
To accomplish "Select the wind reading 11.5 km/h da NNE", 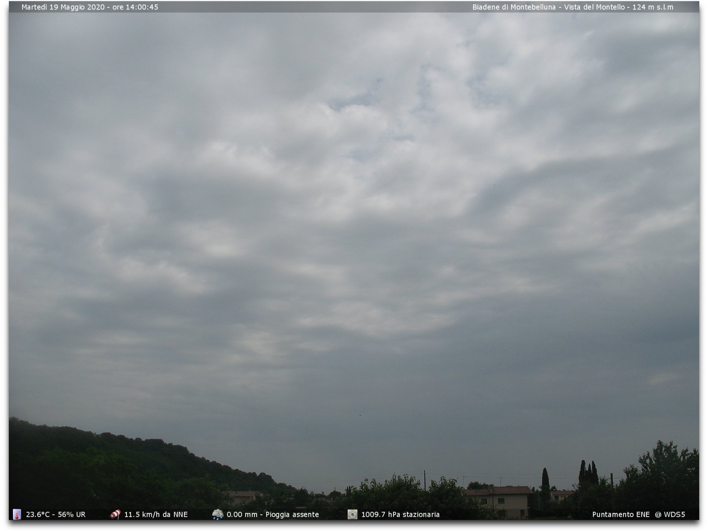I will [x=156, y=515].
